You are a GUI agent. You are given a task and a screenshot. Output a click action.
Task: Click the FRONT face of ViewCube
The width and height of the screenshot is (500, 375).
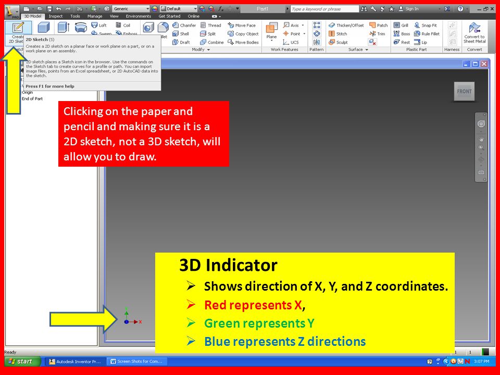coord(464,92)
